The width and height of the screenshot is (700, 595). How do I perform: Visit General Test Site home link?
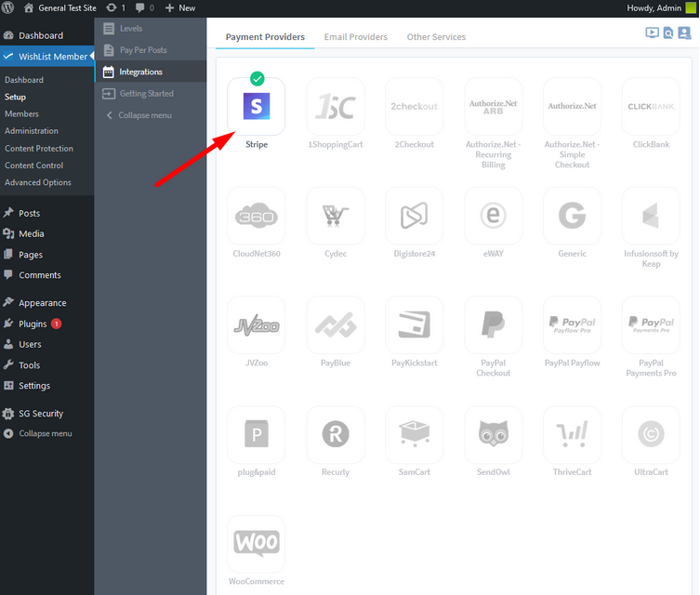tap(59, 8)
